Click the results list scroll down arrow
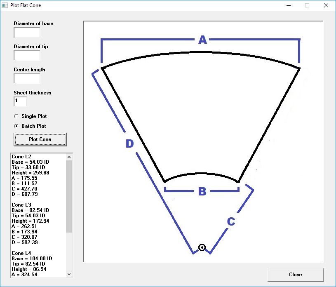The height and width of the screenshot is (287, 336). click(x=69, y=274)
